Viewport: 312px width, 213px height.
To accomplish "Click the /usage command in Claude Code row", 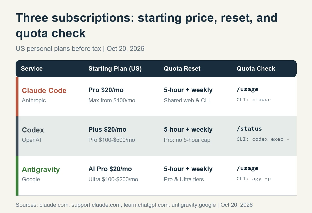I will coord(247,89).
